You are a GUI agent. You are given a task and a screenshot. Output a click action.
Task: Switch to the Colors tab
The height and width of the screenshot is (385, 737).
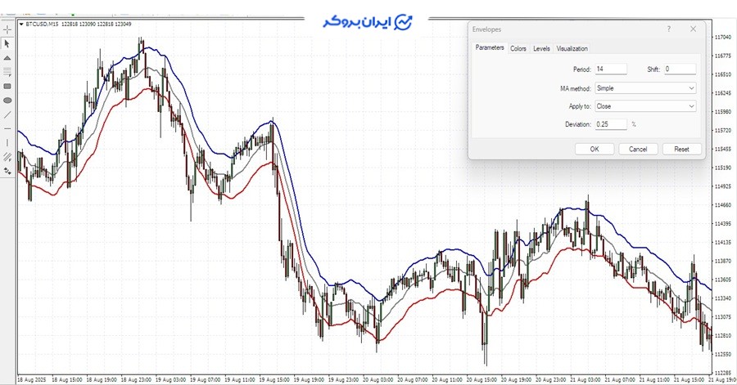click(x=518, y=49)
